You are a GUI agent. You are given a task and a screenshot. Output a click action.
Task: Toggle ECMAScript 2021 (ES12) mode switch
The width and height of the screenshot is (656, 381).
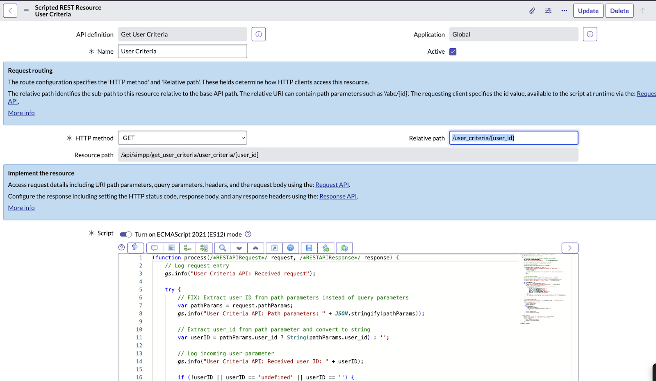(126, 234)
